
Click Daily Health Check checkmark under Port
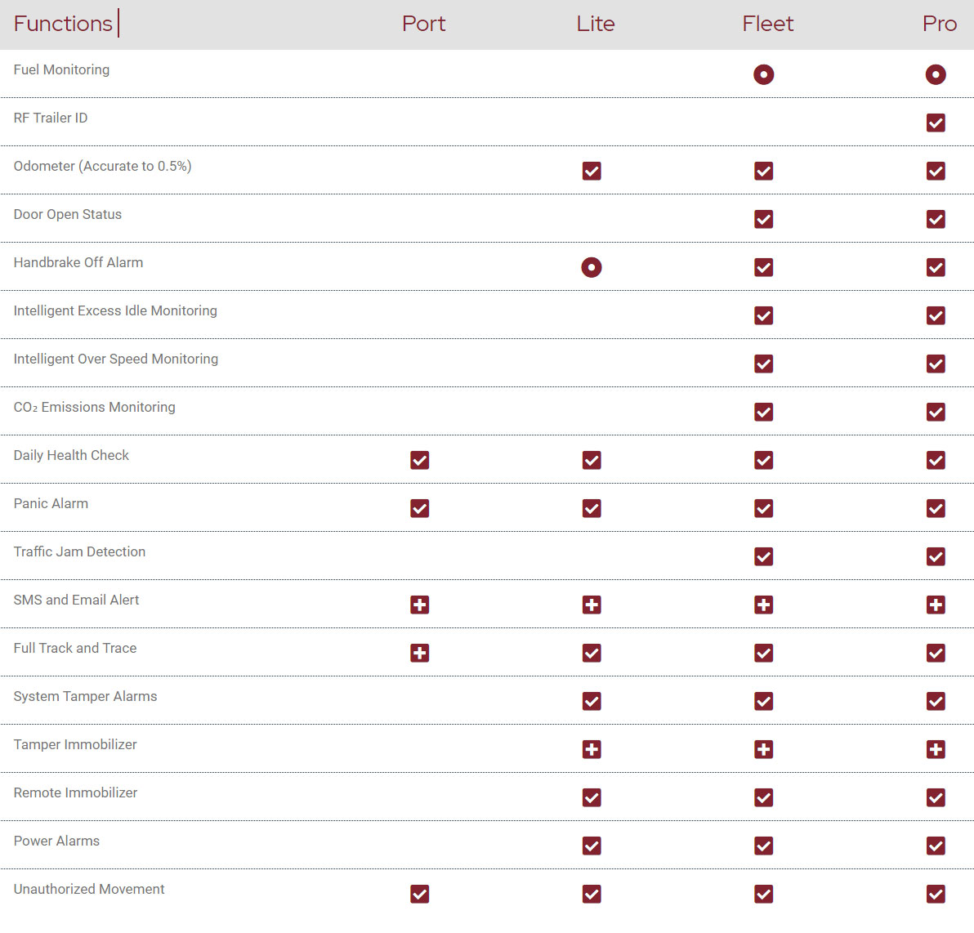pyautogui.click(x=419, y=460)
